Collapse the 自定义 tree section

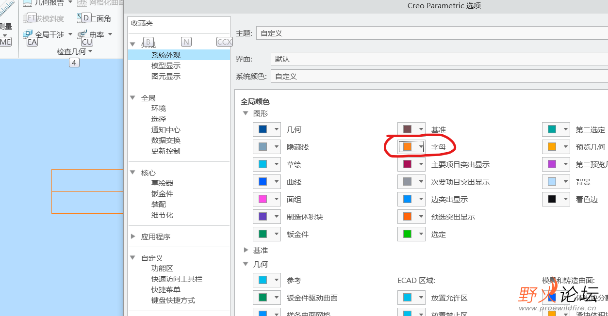[x=132, y=258]
